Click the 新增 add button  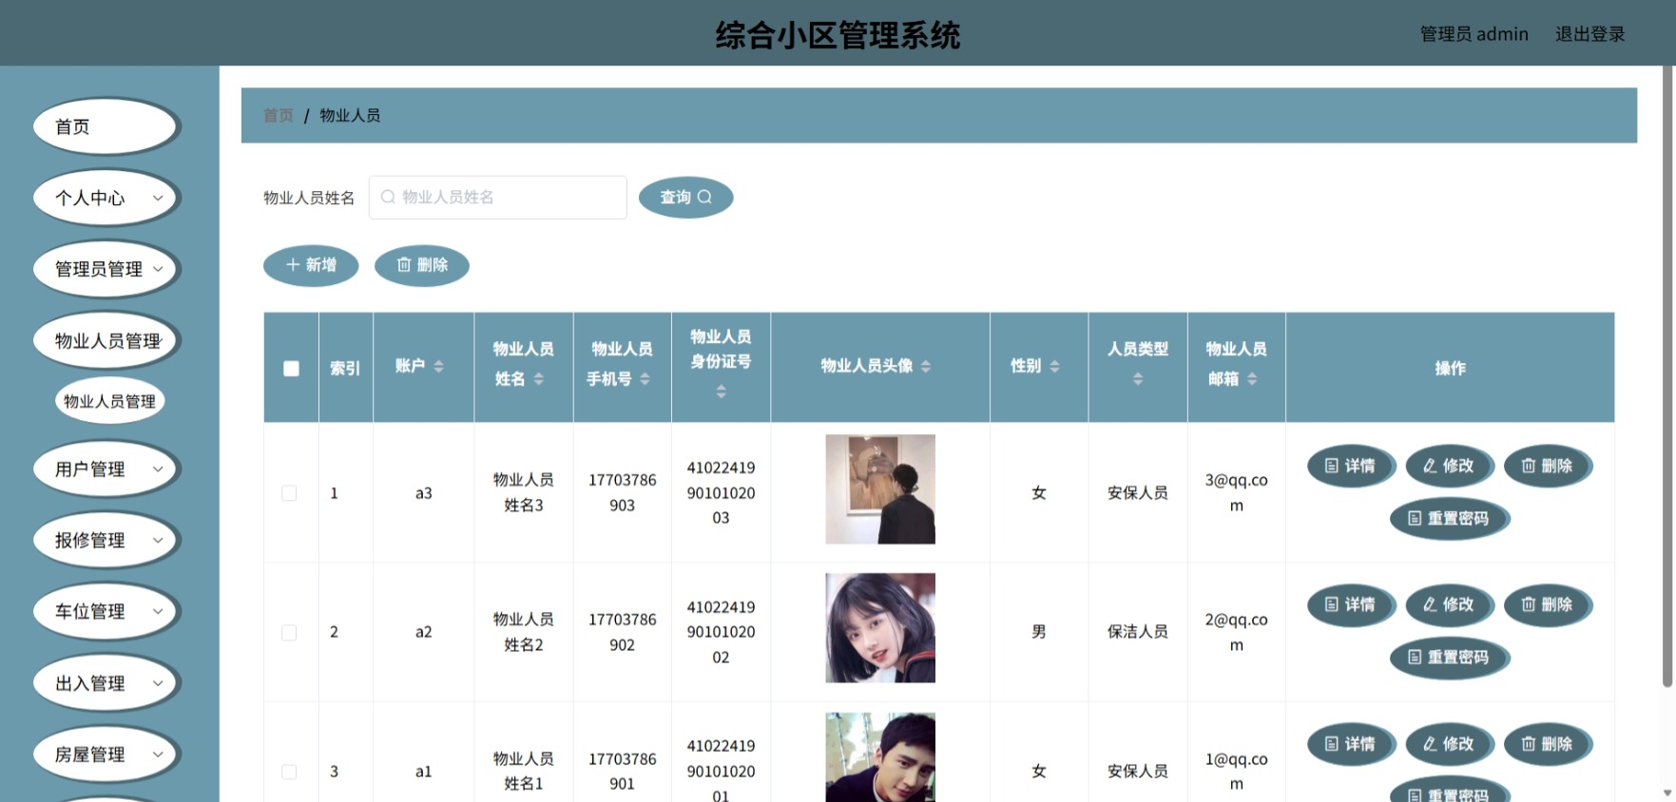[311, 265]
